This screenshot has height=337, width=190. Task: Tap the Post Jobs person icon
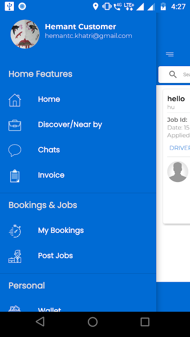pos(15,257)
